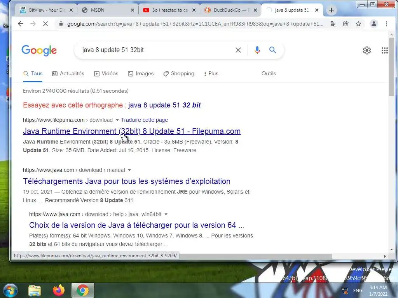Click the address bar URL

[195, 24]
